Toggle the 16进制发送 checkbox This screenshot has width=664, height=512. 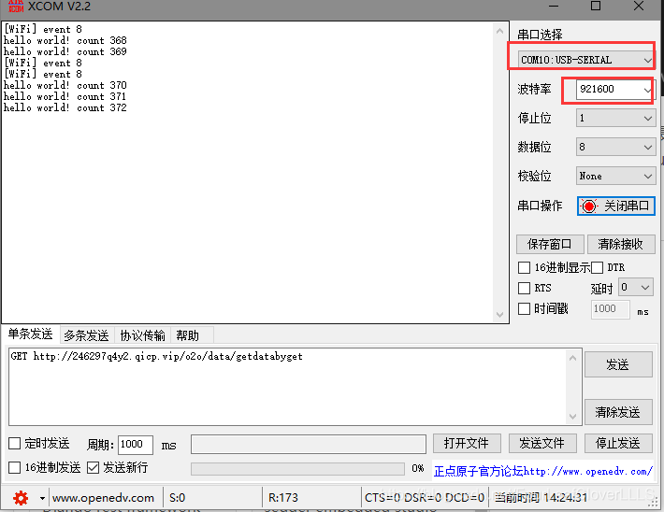14,467
